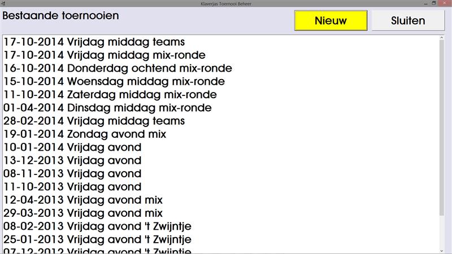The image size is (452, 254).
Task: Select the 10-01-2014 Vrijdag avond tournament
Action: tap(72, 147)
